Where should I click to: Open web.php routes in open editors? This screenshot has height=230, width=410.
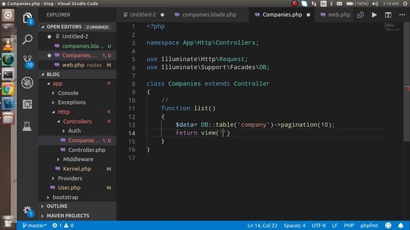click(78, 65)
